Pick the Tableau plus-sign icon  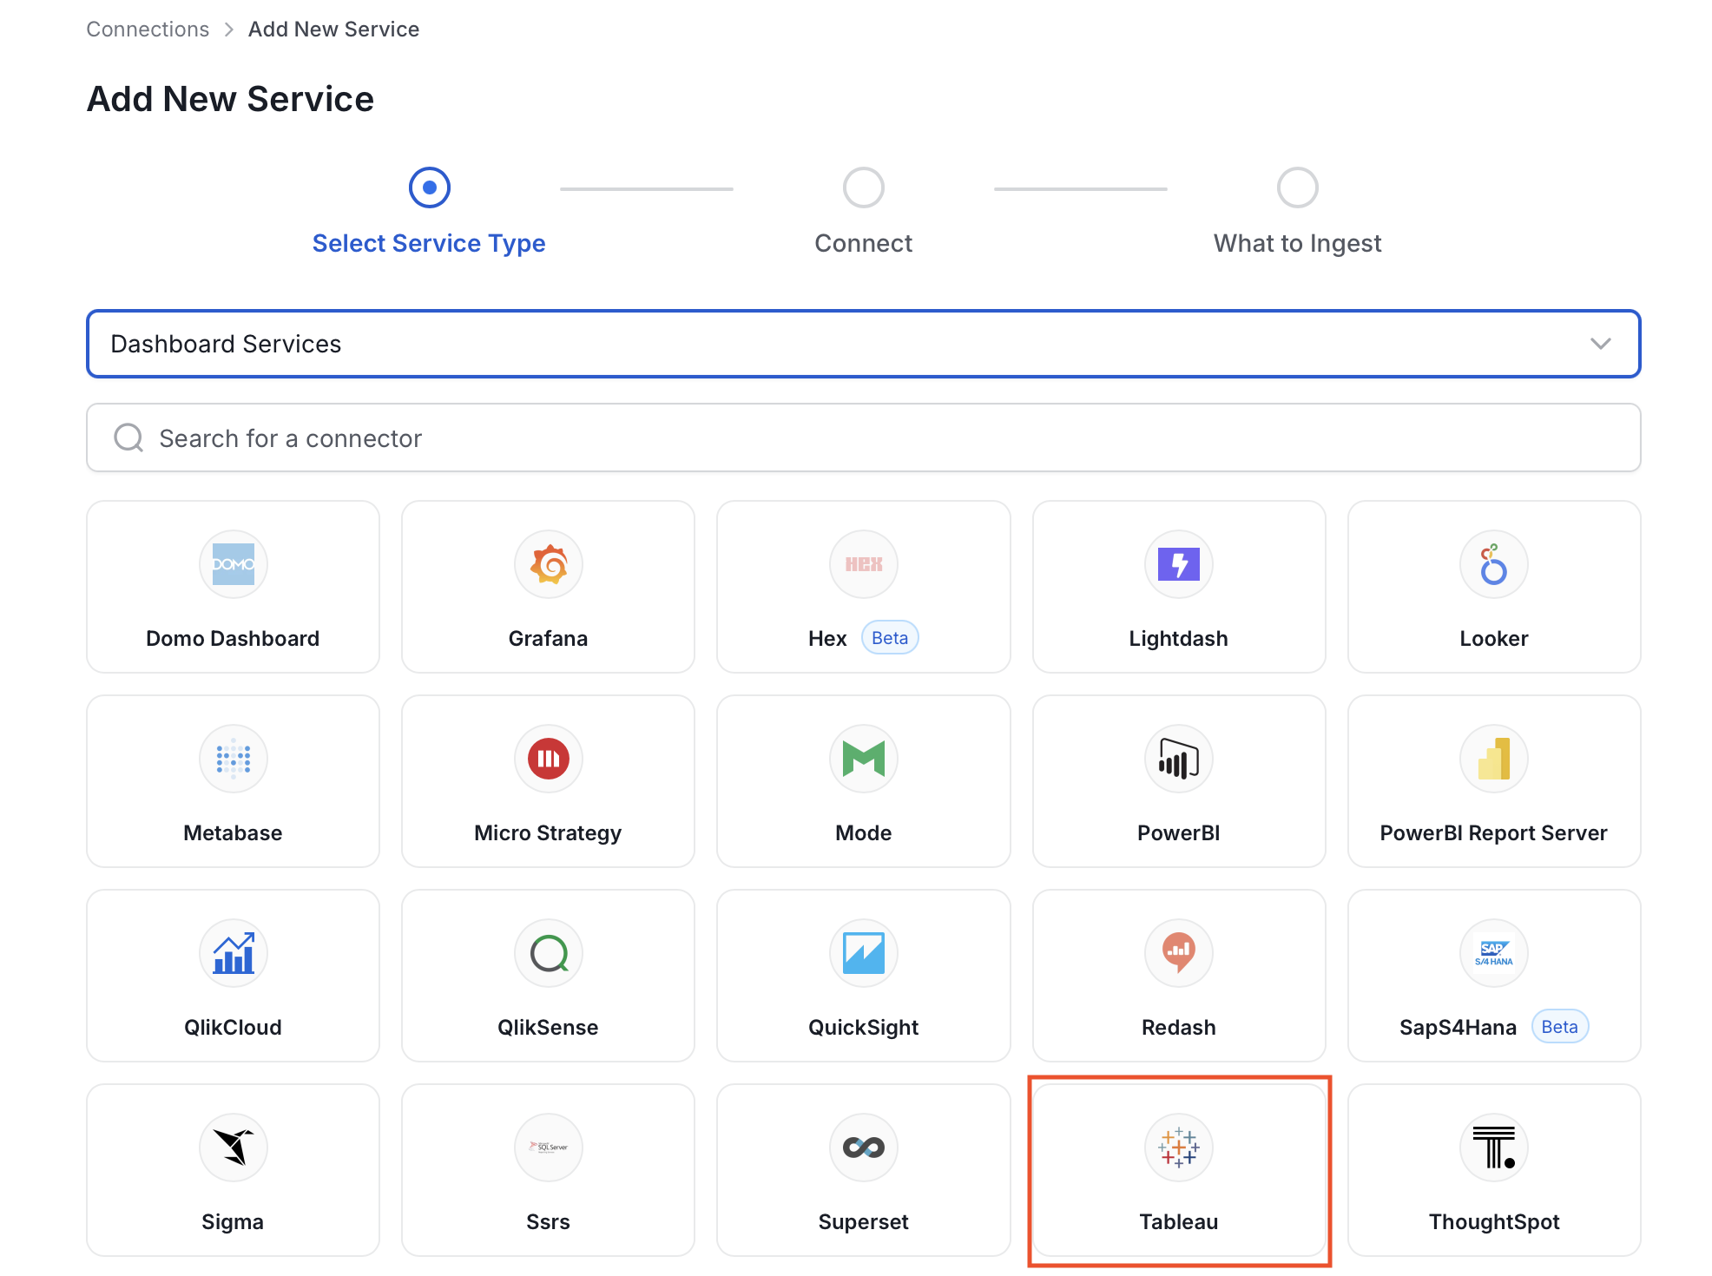click(x=1179, y=1148)
